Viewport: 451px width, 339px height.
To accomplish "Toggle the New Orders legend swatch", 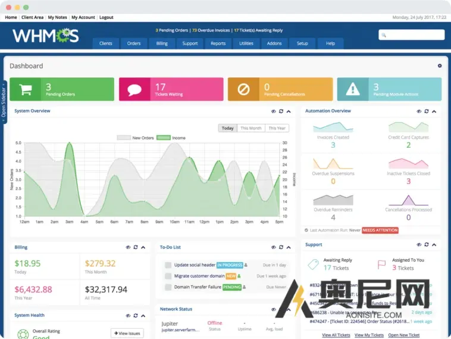I will pos(124,138).
